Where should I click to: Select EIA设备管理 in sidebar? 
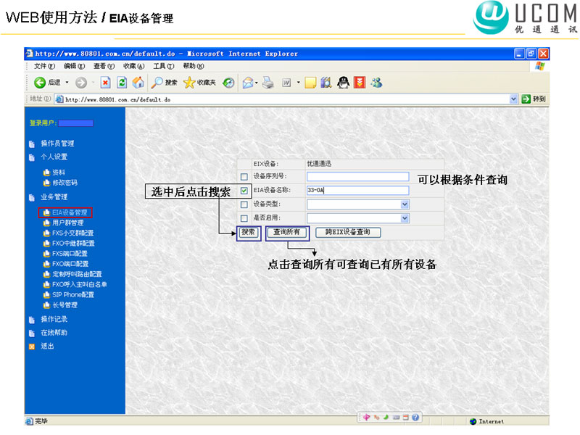tap(70, 212)
